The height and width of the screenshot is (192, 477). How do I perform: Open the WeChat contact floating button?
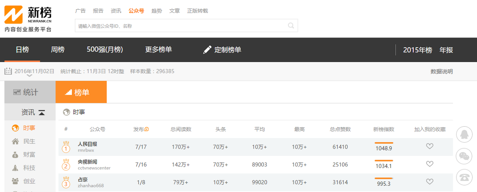464,156
